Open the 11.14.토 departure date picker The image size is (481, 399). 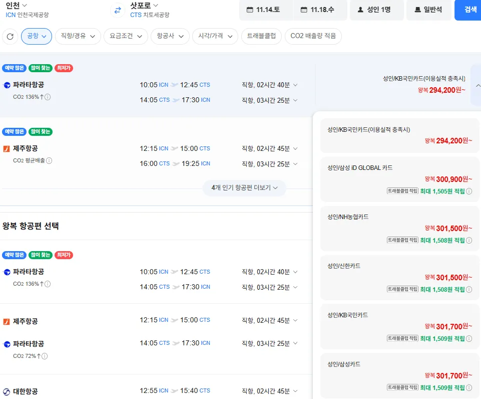(266, 10)
